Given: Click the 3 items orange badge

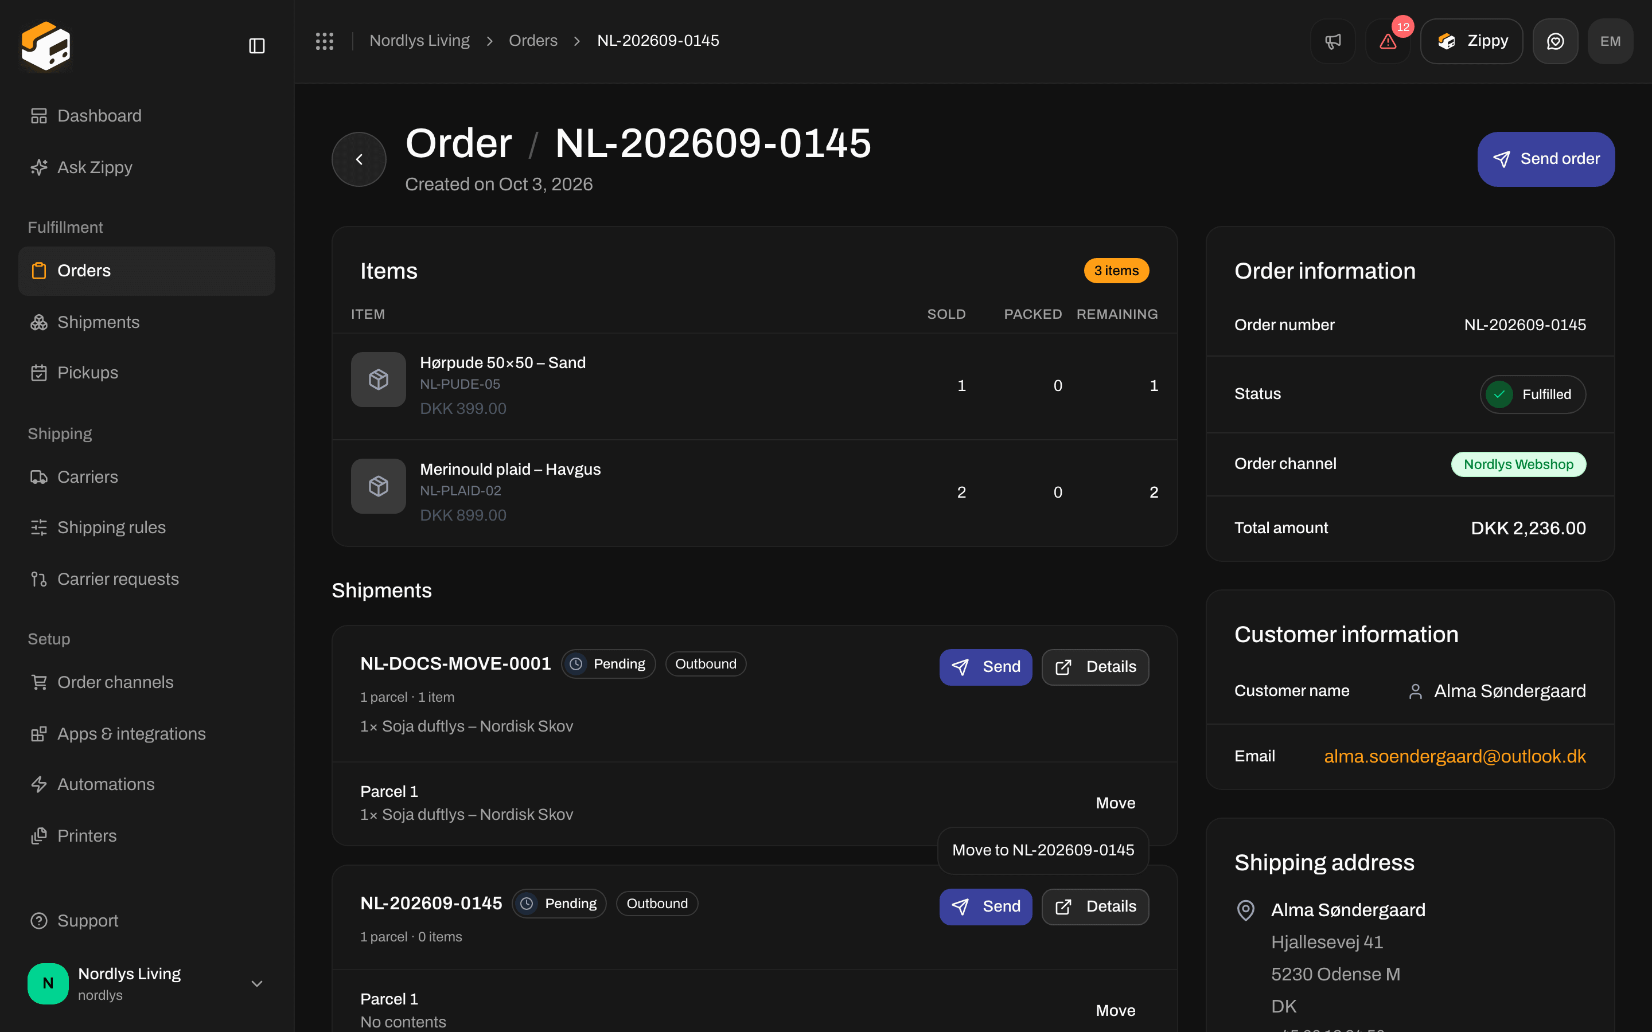Looking at the screenshot, I should coord(1116,271).
